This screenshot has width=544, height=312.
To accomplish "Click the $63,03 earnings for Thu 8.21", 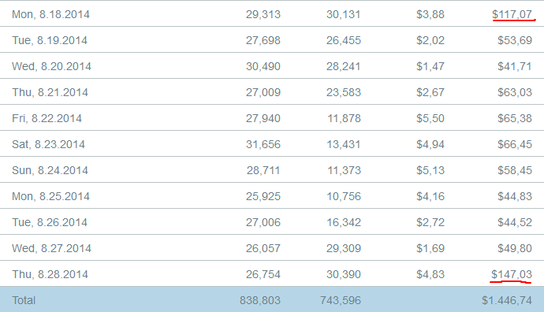I will (x=515, y=92).
